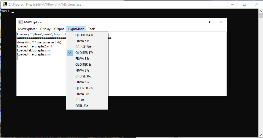Screen dimensions: 263x138
Task: Choose the FBWA 87s entry
Action: [82, 70]
